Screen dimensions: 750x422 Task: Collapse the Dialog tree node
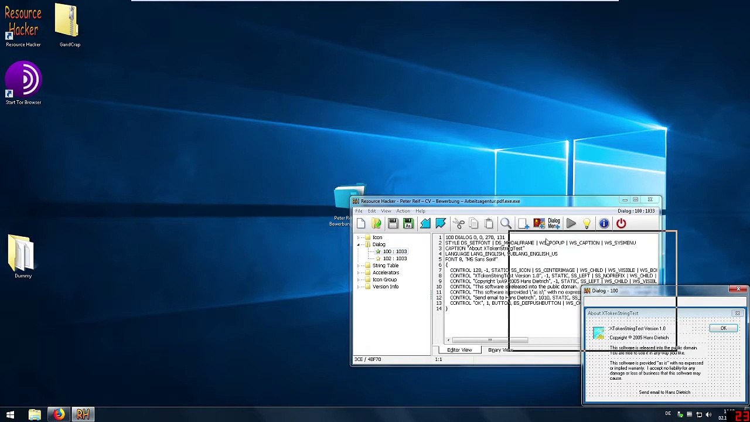click(x=359, y=244)
